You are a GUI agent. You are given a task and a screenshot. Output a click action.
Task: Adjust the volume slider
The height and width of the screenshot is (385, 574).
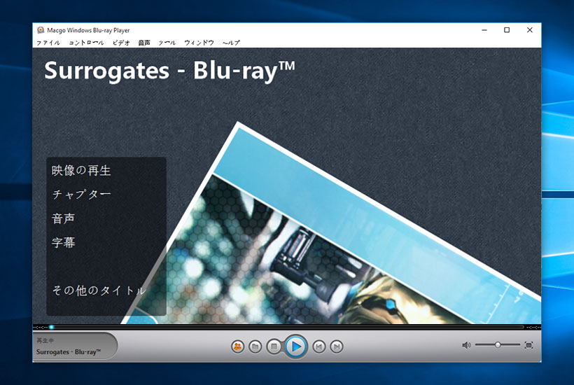(498, 345)
